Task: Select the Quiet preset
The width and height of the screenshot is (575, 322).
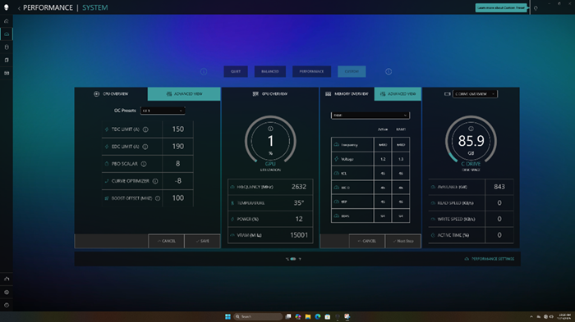Action: (x=236, y=71)
